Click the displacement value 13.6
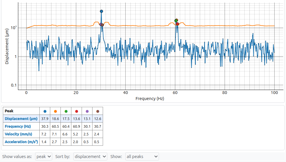Image resolution: width=286 pixels, height=162 pixels. 76,119
